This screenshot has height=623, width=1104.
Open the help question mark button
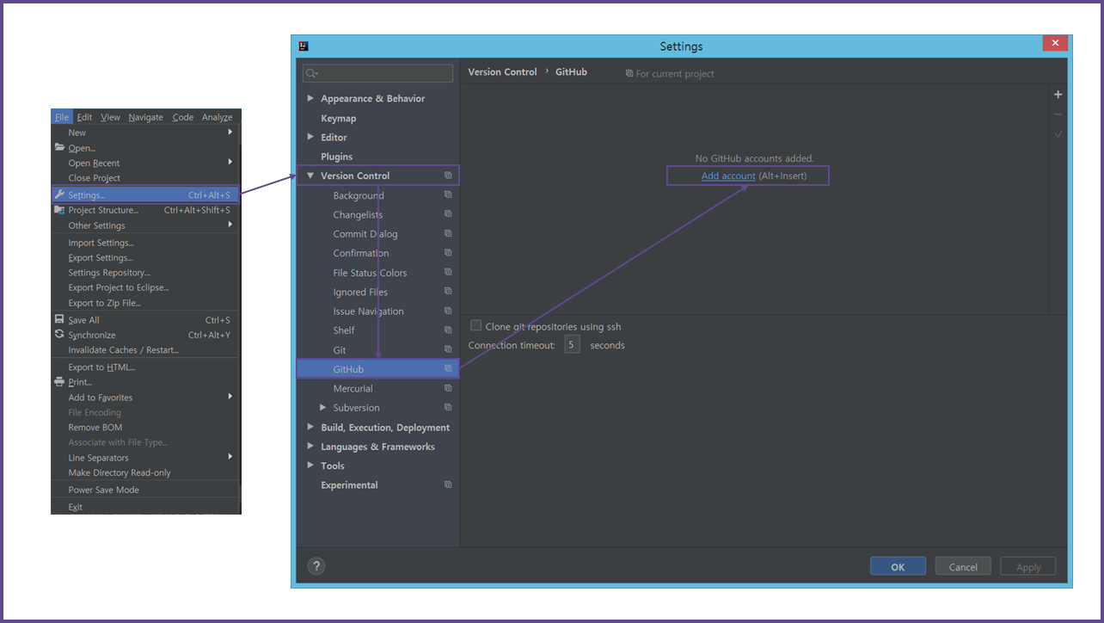[x=316, y=565]
